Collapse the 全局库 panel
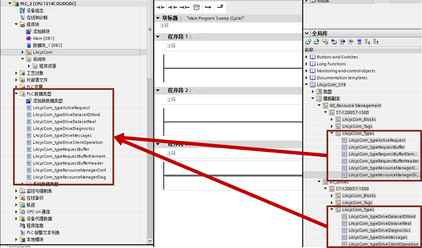 coord(307,33)
